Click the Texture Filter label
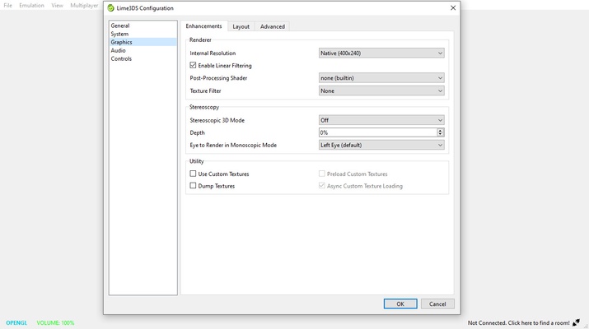Viewport: 589px width, 329px height. 205,90
